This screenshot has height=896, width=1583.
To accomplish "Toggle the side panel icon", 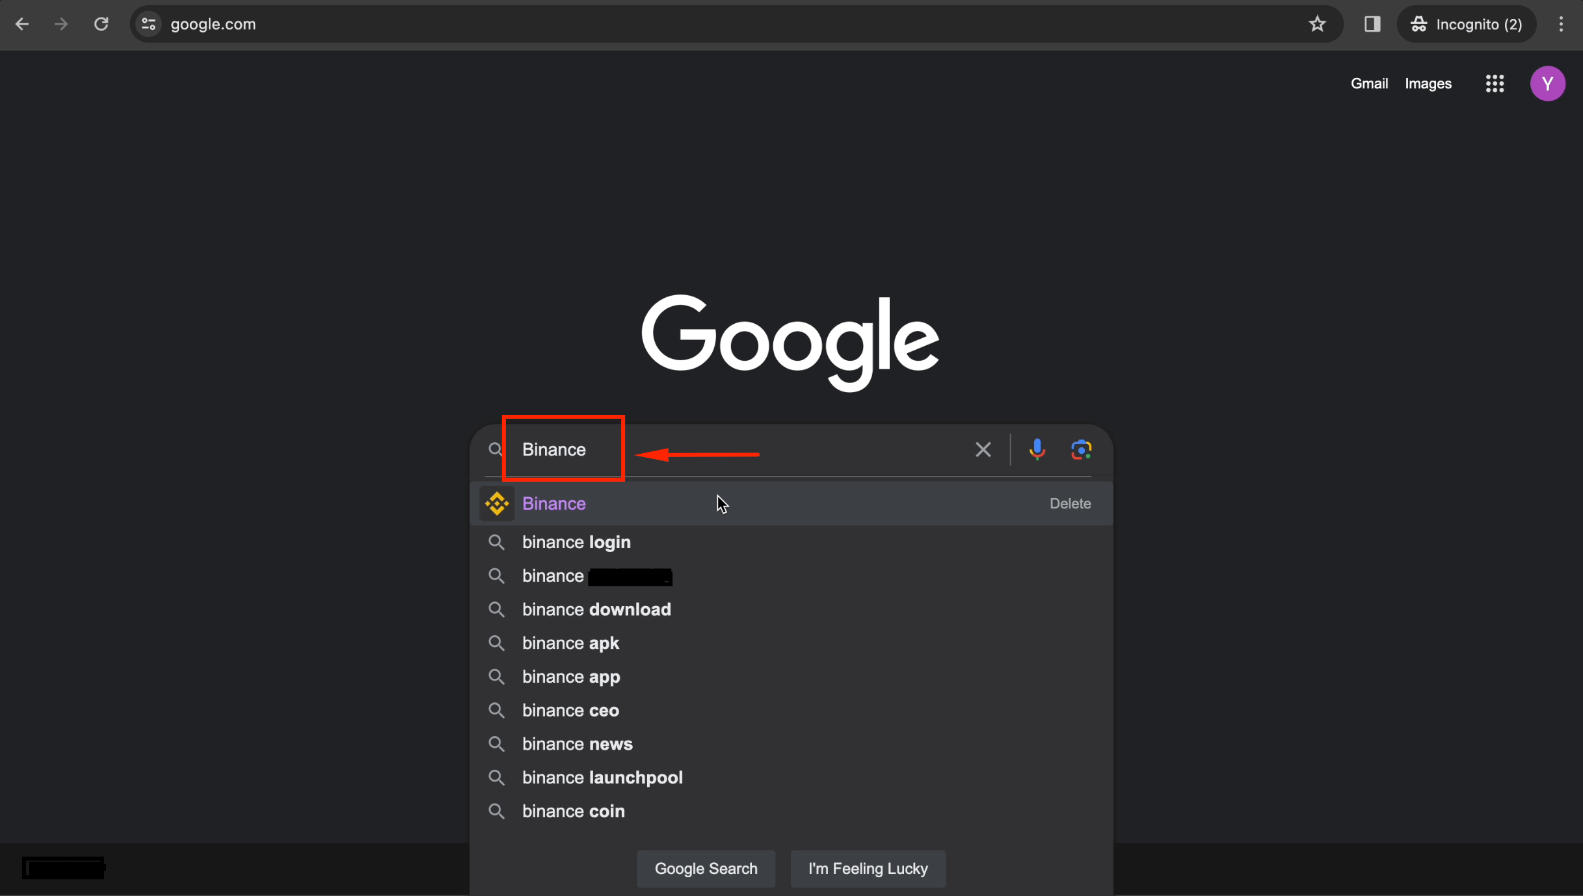I will 1372,24.
